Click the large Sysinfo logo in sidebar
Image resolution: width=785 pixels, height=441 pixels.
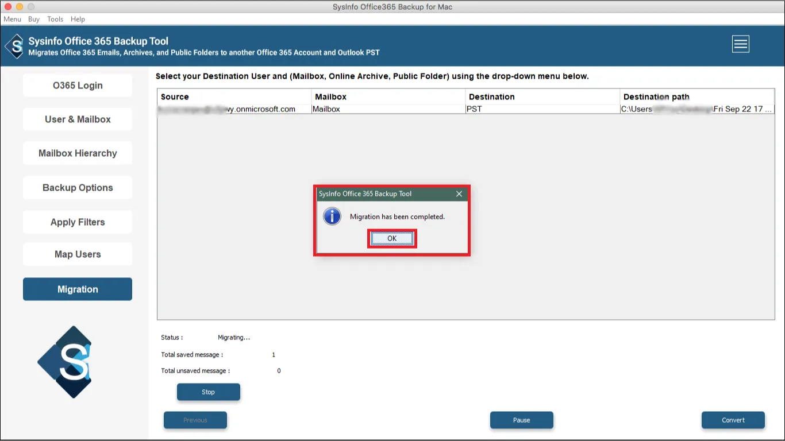65,362
